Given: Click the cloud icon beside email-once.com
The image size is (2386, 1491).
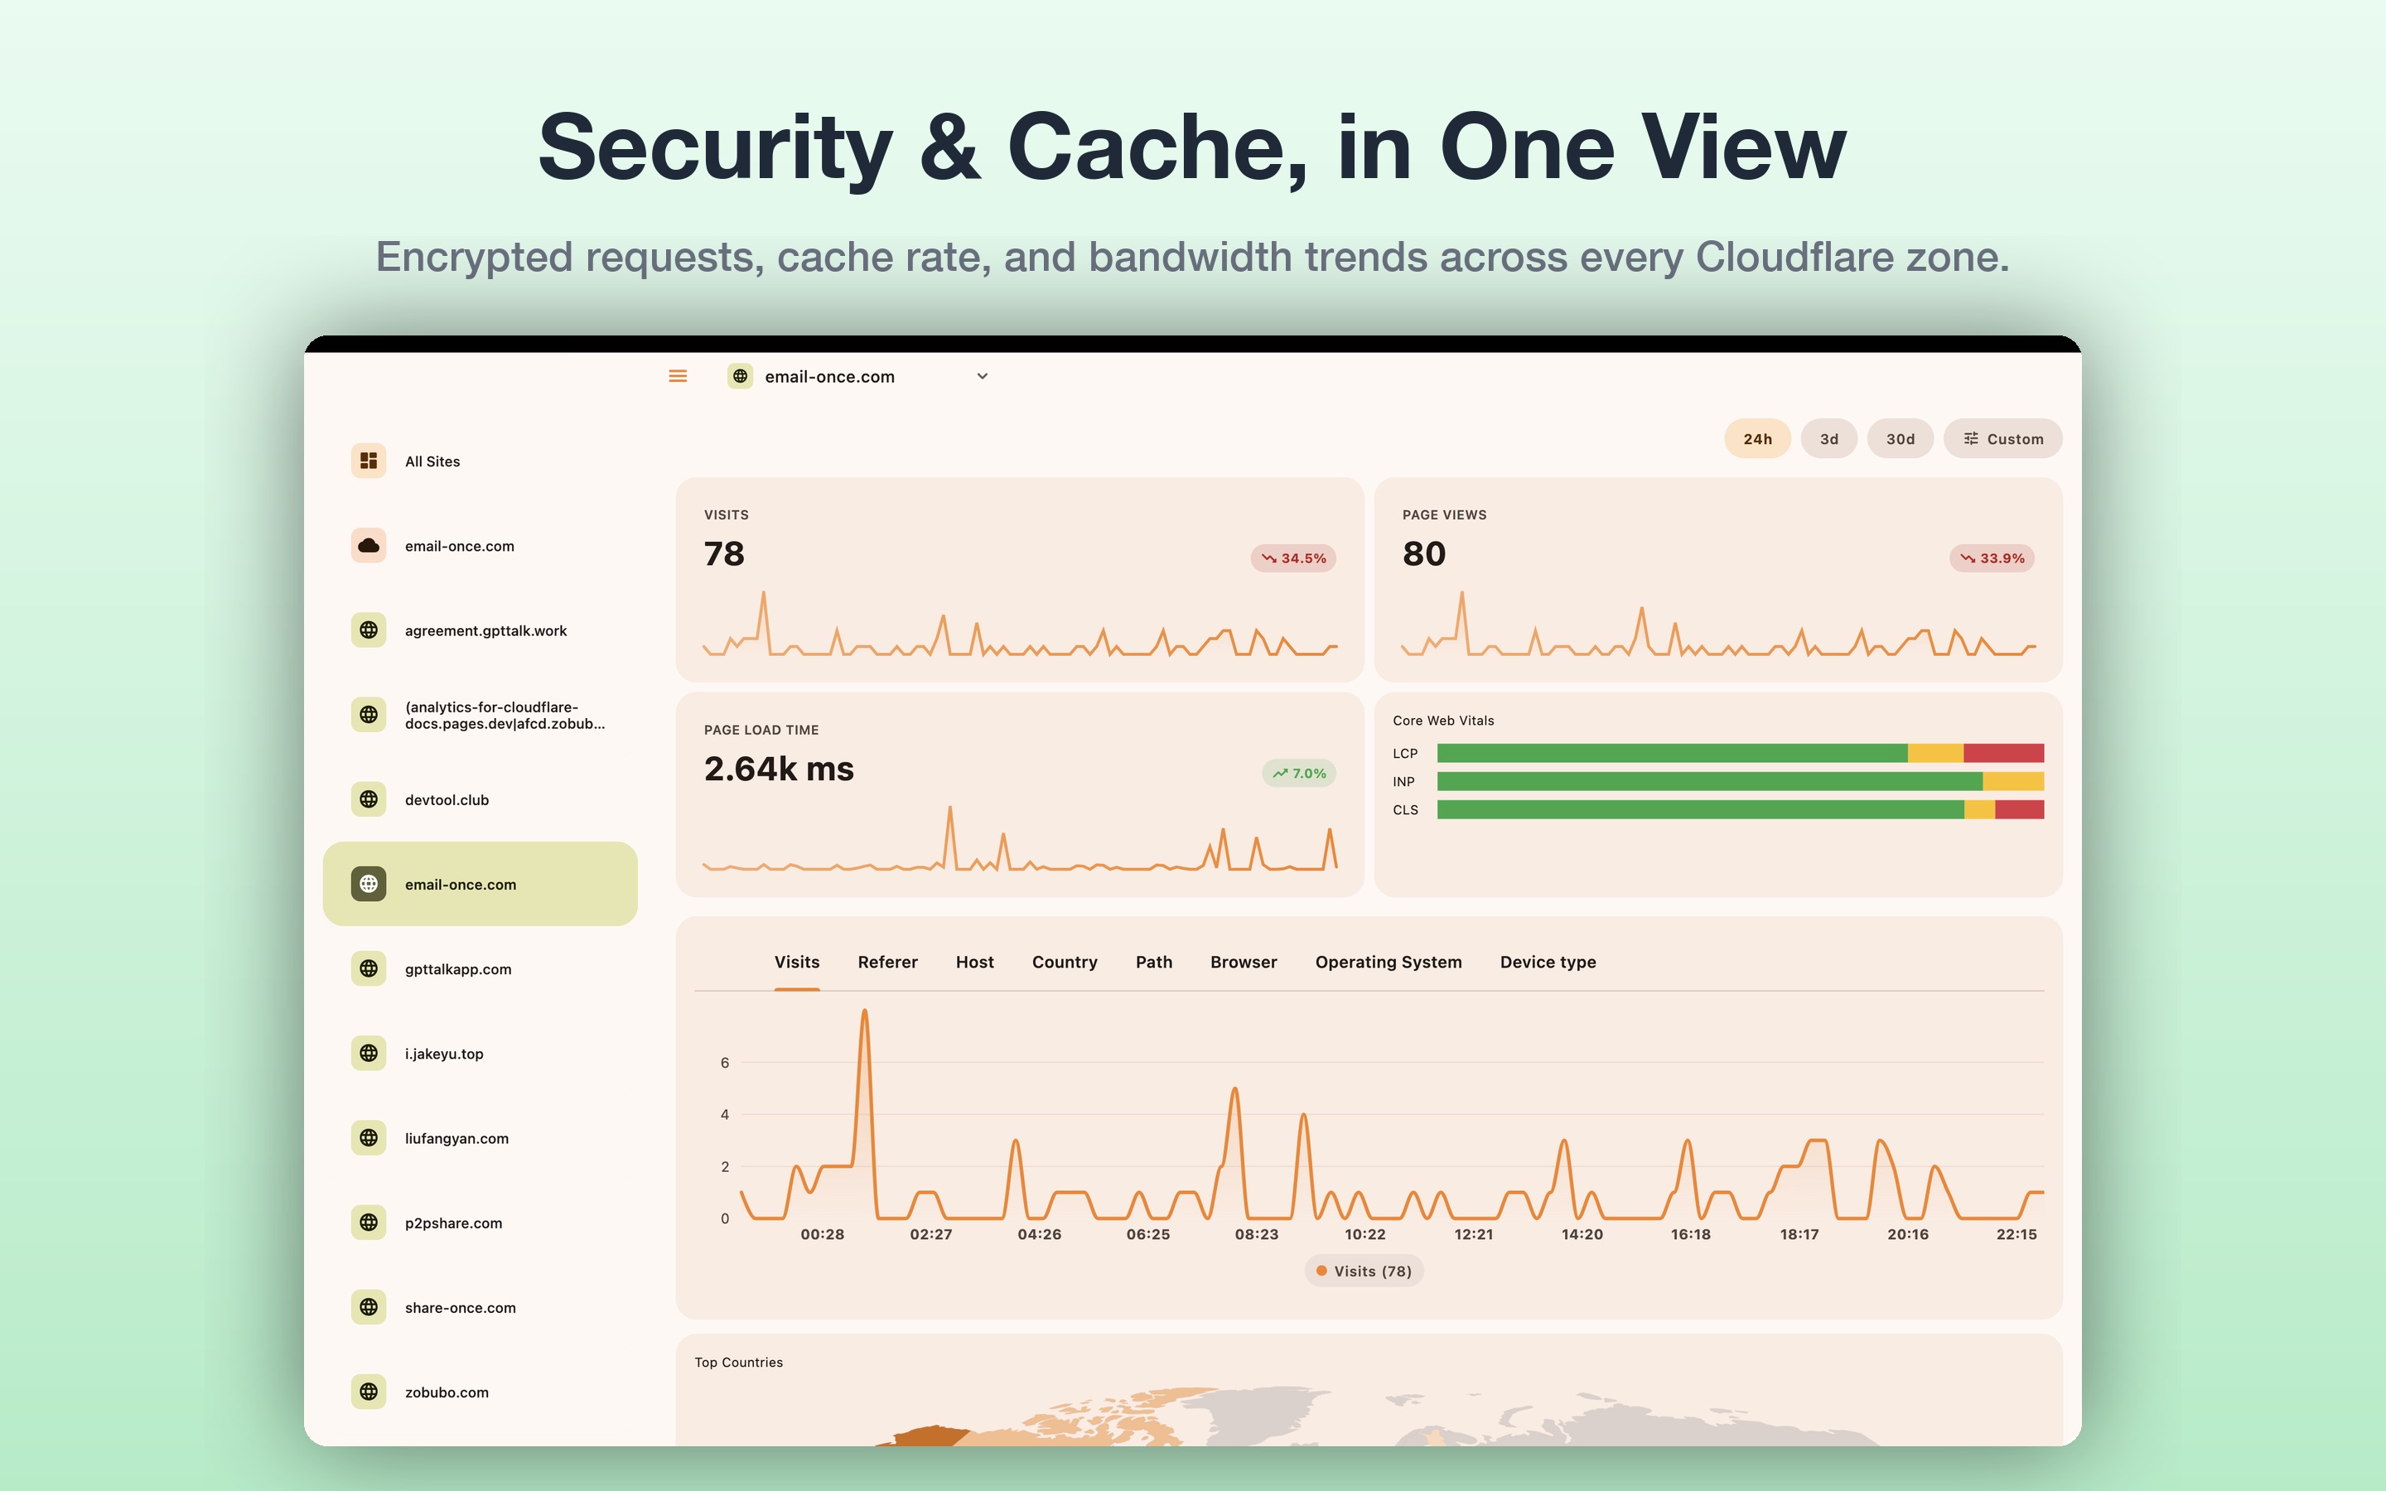Looking at the screenshot, I should [x=369, y=545].
